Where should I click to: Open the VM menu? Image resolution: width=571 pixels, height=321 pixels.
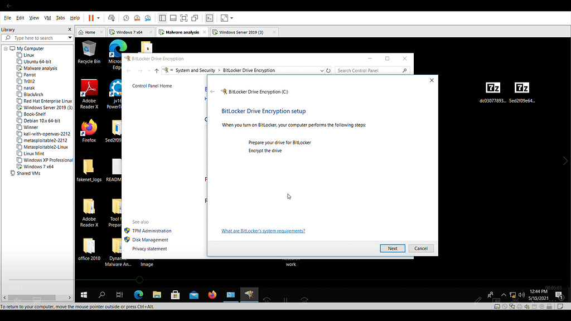point(47,18)
